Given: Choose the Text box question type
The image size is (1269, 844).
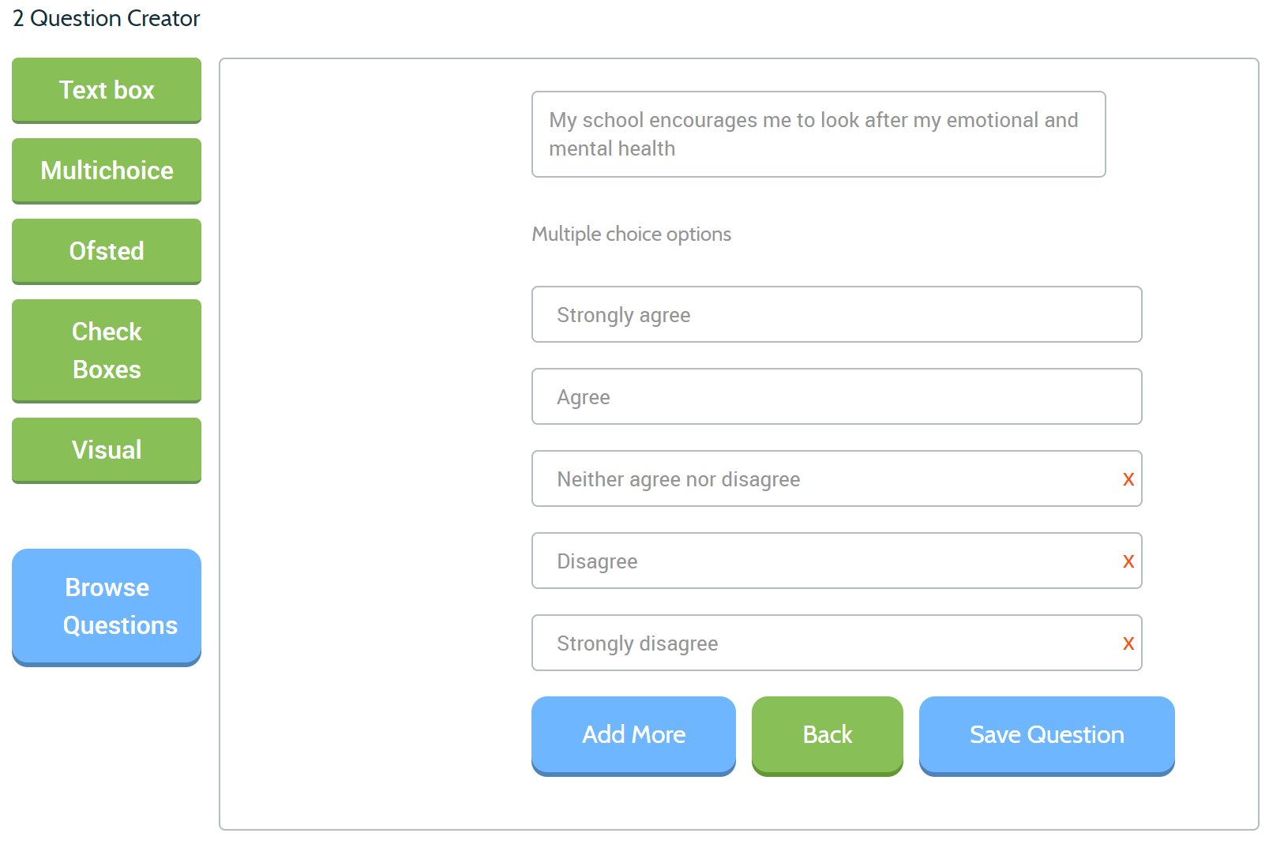Looking at the screenshot, I should 107,90.
